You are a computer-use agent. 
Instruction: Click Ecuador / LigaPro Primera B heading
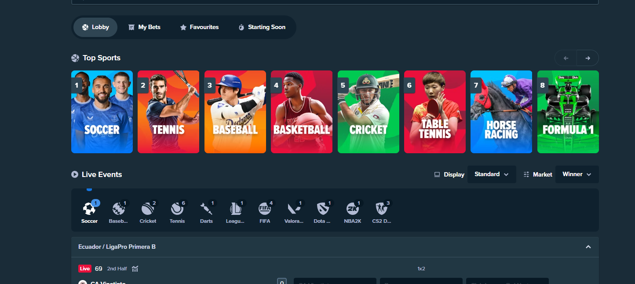coord(117,247)
